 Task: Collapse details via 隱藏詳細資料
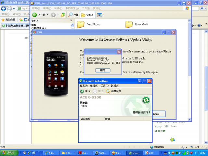[x=142, y=112]
